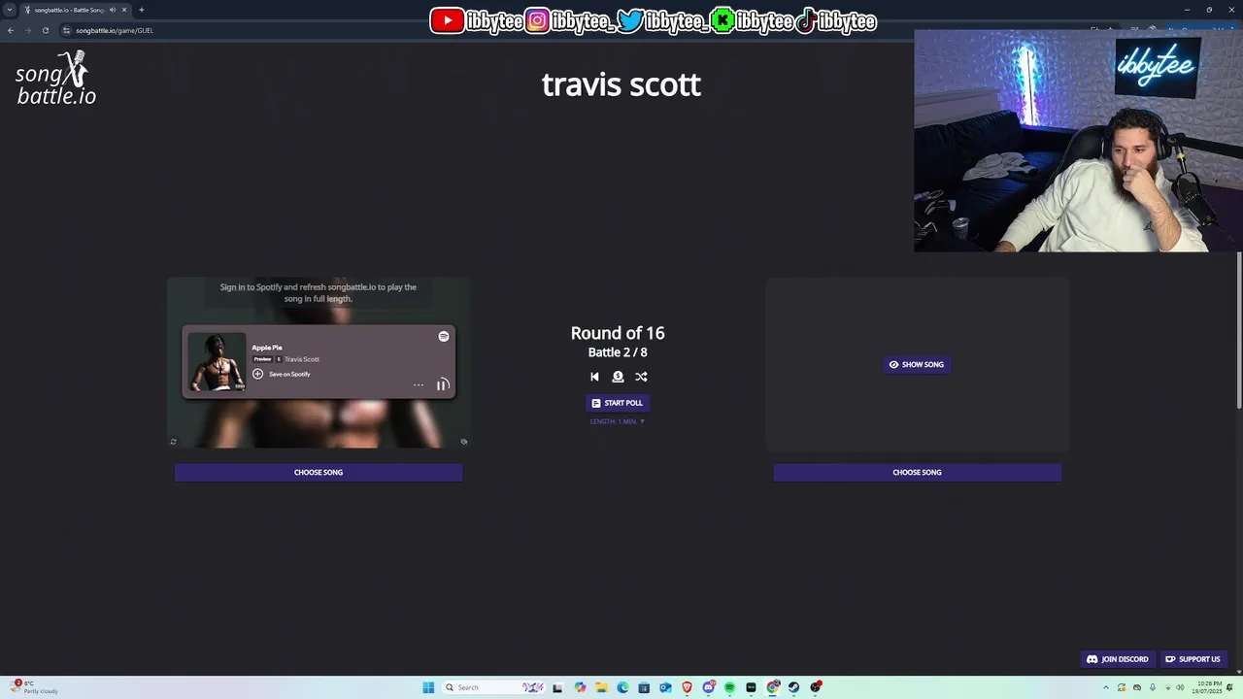Open the volume control in system tray

(x=1180, y=687)
